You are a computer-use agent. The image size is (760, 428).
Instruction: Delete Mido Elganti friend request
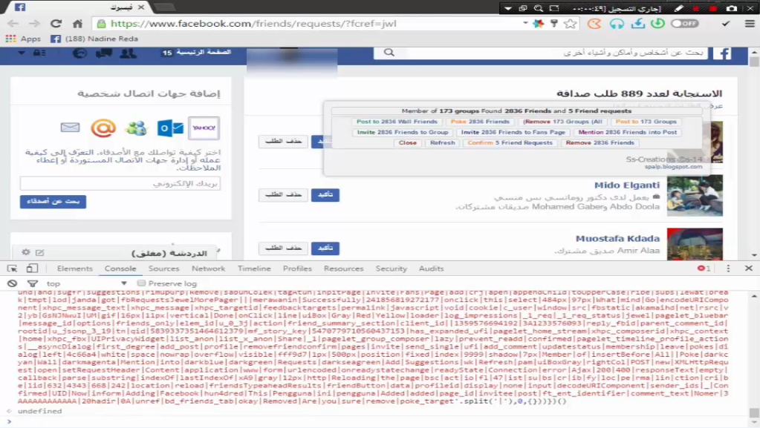coord(283,194)
